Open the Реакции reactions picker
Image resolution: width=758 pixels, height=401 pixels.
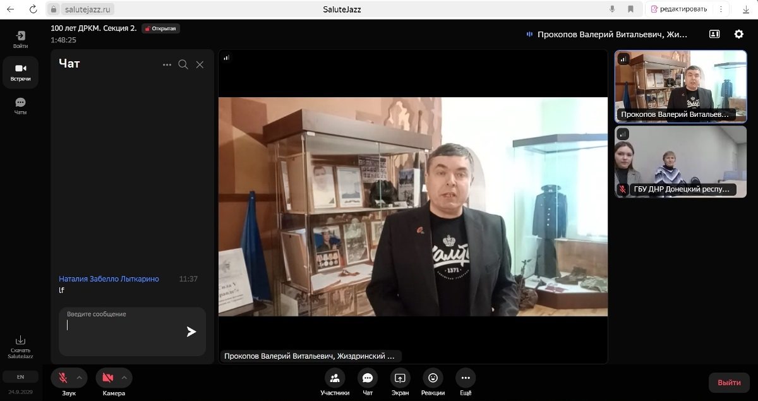[x=433, y=378]
